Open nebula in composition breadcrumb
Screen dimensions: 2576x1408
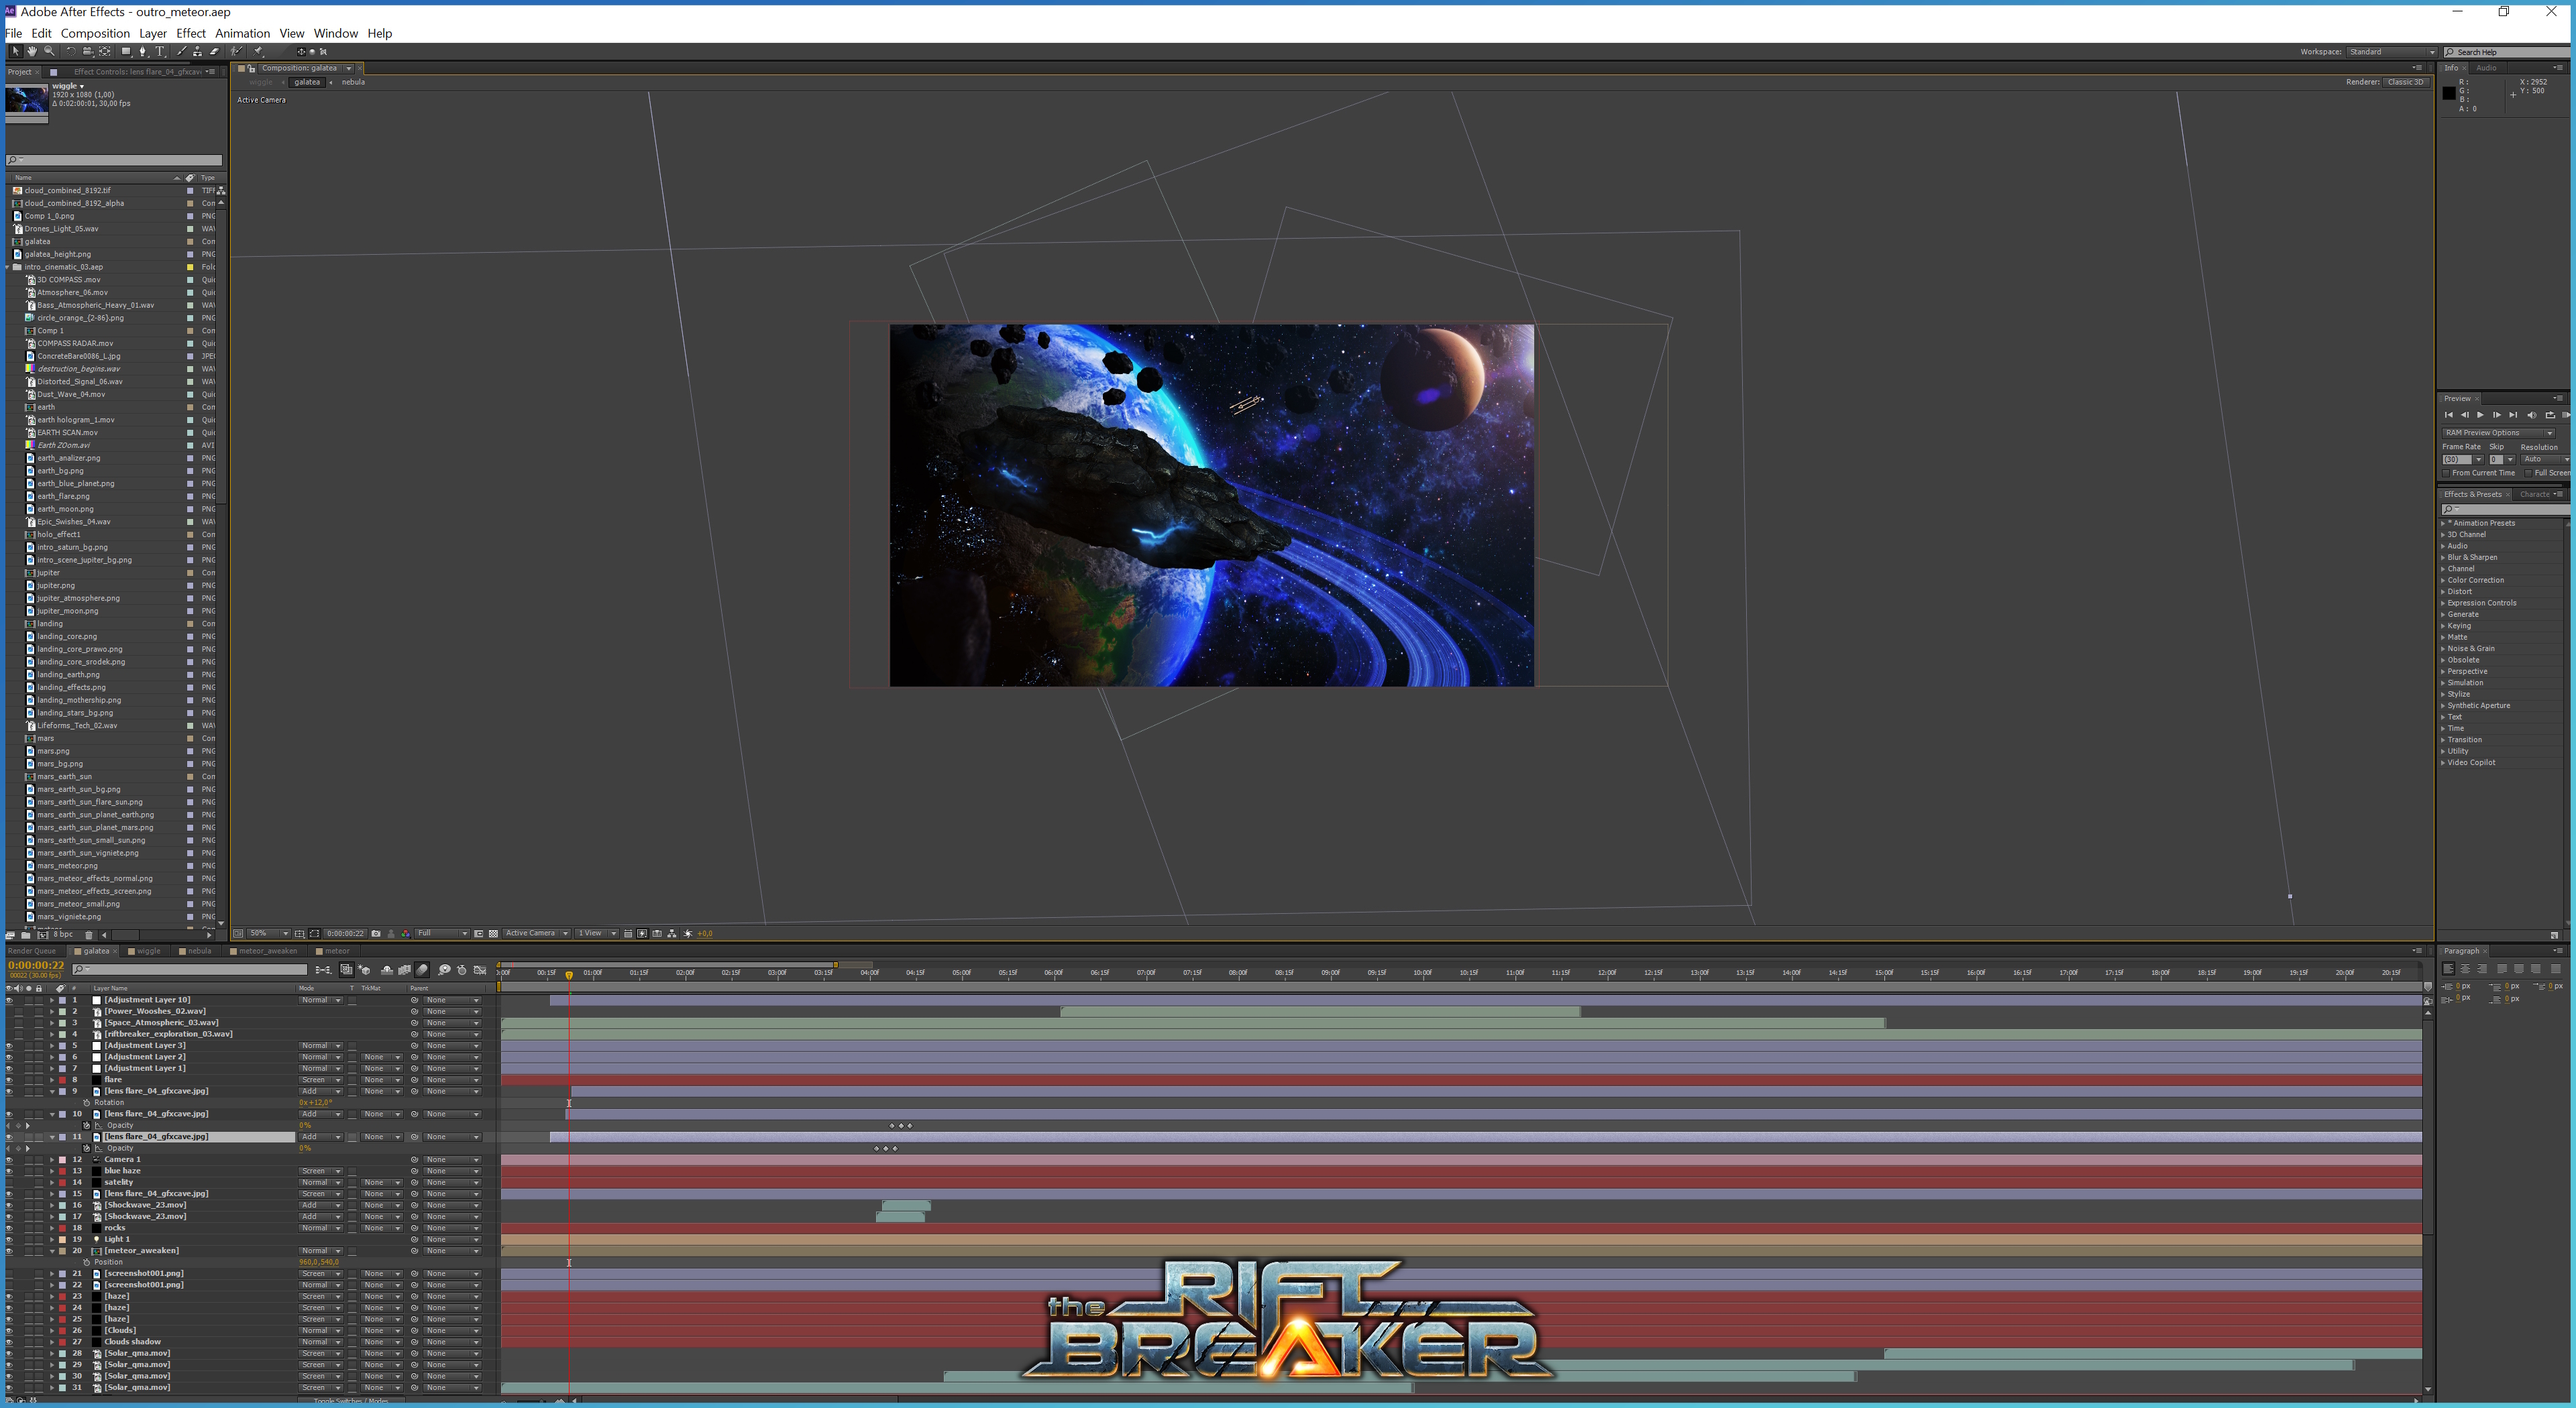pyautogui.click(x=353, y=82)
